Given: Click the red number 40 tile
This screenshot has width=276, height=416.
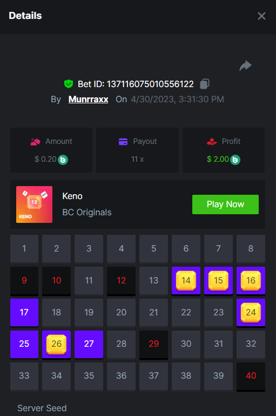Looking at the screenshot, I should (251, 376).
